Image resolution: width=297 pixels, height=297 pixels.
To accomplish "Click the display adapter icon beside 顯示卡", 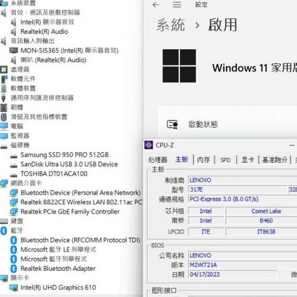I will [4, 278].
